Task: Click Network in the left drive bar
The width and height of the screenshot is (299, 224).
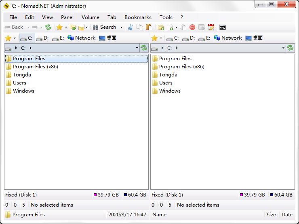Action: coord(81,38)
